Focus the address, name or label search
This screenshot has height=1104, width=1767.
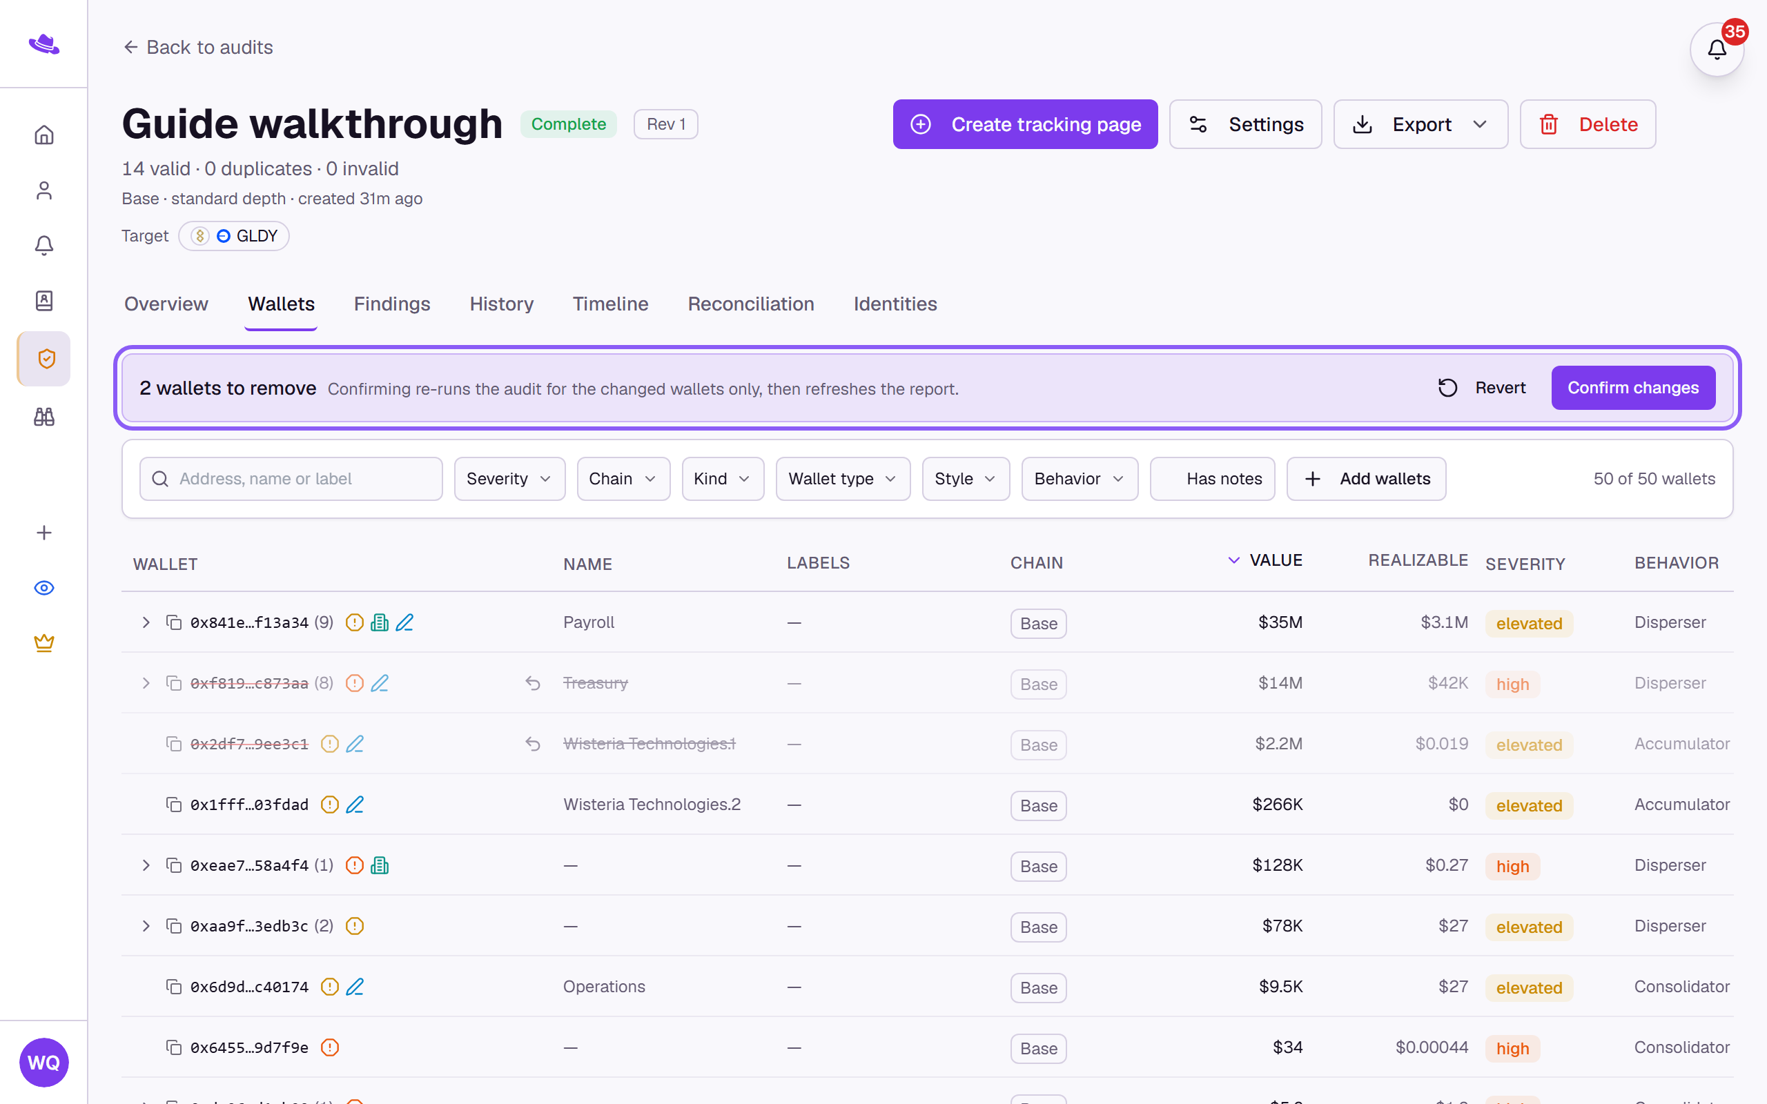(291, 479)
